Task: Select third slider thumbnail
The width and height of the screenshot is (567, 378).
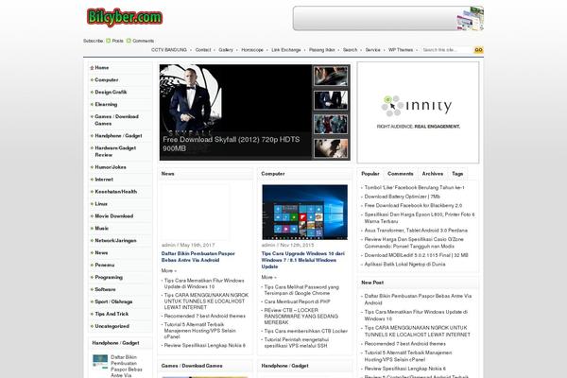Action: [331, 124]
